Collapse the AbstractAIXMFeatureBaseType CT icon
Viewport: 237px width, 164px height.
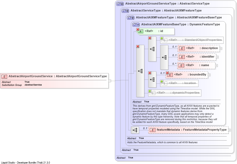[x=136, y=25]
